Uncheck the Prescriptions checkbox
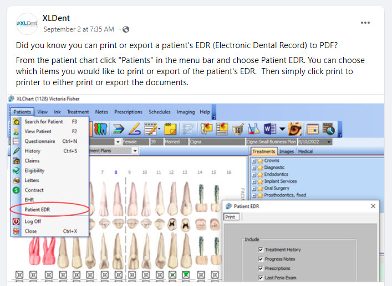 [261, 268]
